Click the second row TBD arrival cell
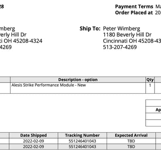The height and width of the screenshot is (161, 161). [x=131, y=147]
